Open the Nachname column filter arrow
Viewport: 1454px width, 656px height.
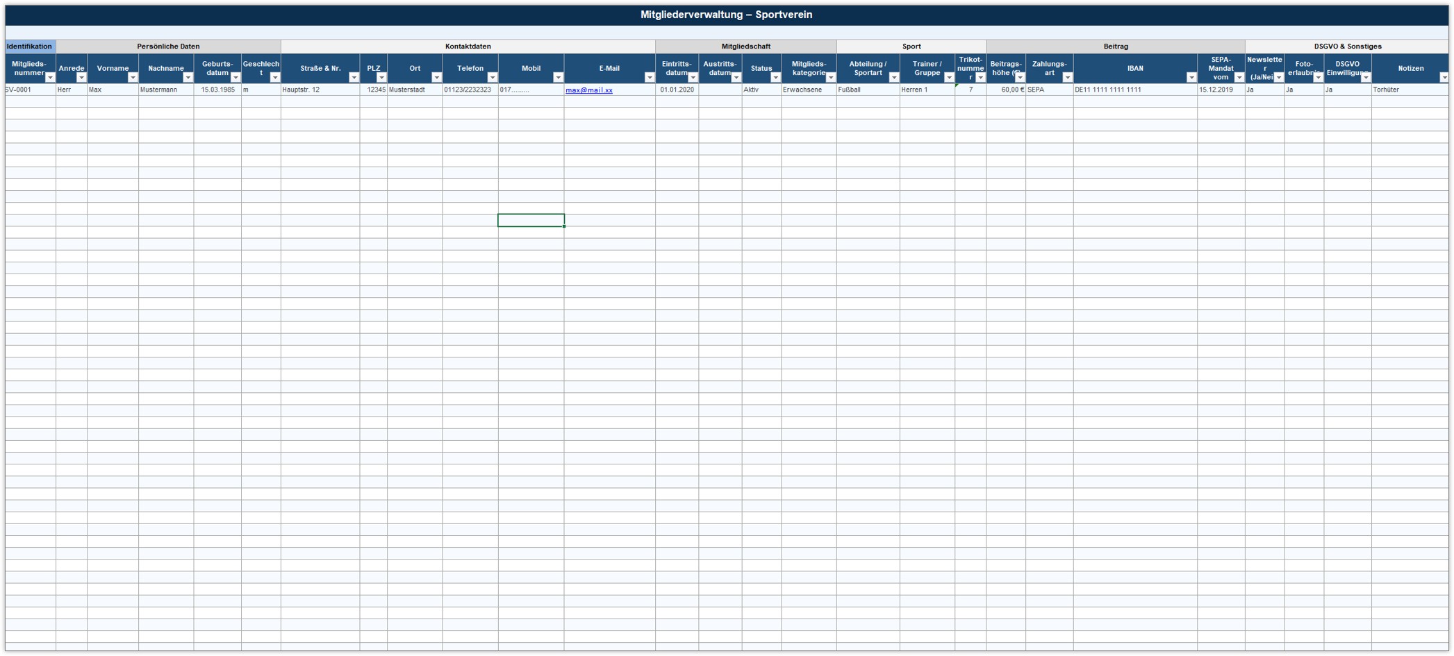188,78
